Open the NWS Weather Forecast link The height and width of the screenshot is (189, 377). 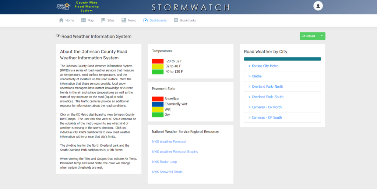pyautogui.click(x=169, y=141)
